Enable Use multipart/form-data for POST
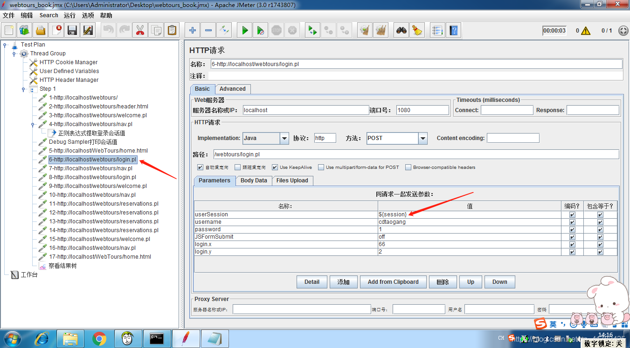Viewport: 630px width, 348px height. 321,167
